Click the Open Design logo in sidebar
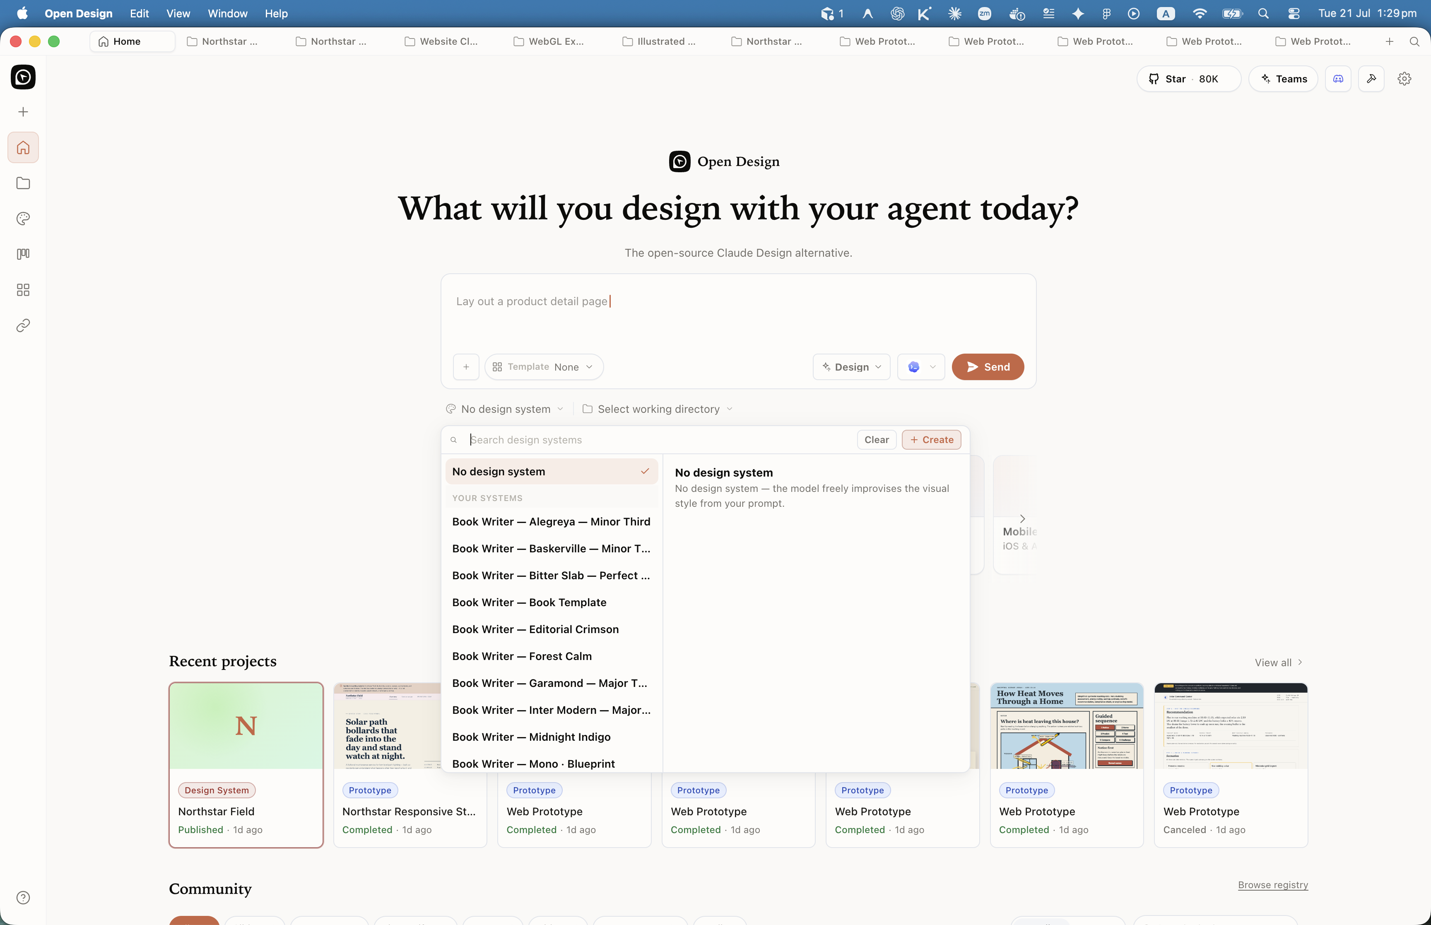 click(23, 77)
